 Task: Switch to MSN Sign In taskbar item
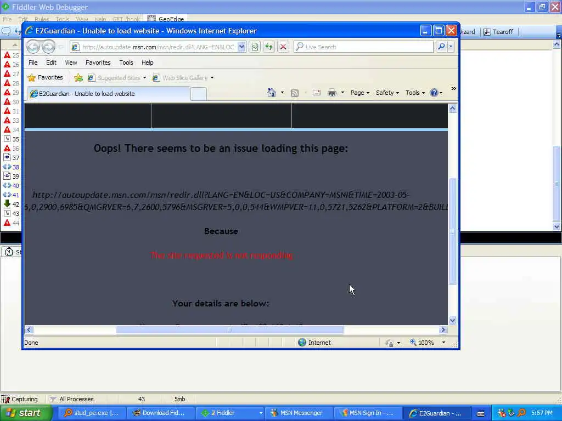(368, 413)
